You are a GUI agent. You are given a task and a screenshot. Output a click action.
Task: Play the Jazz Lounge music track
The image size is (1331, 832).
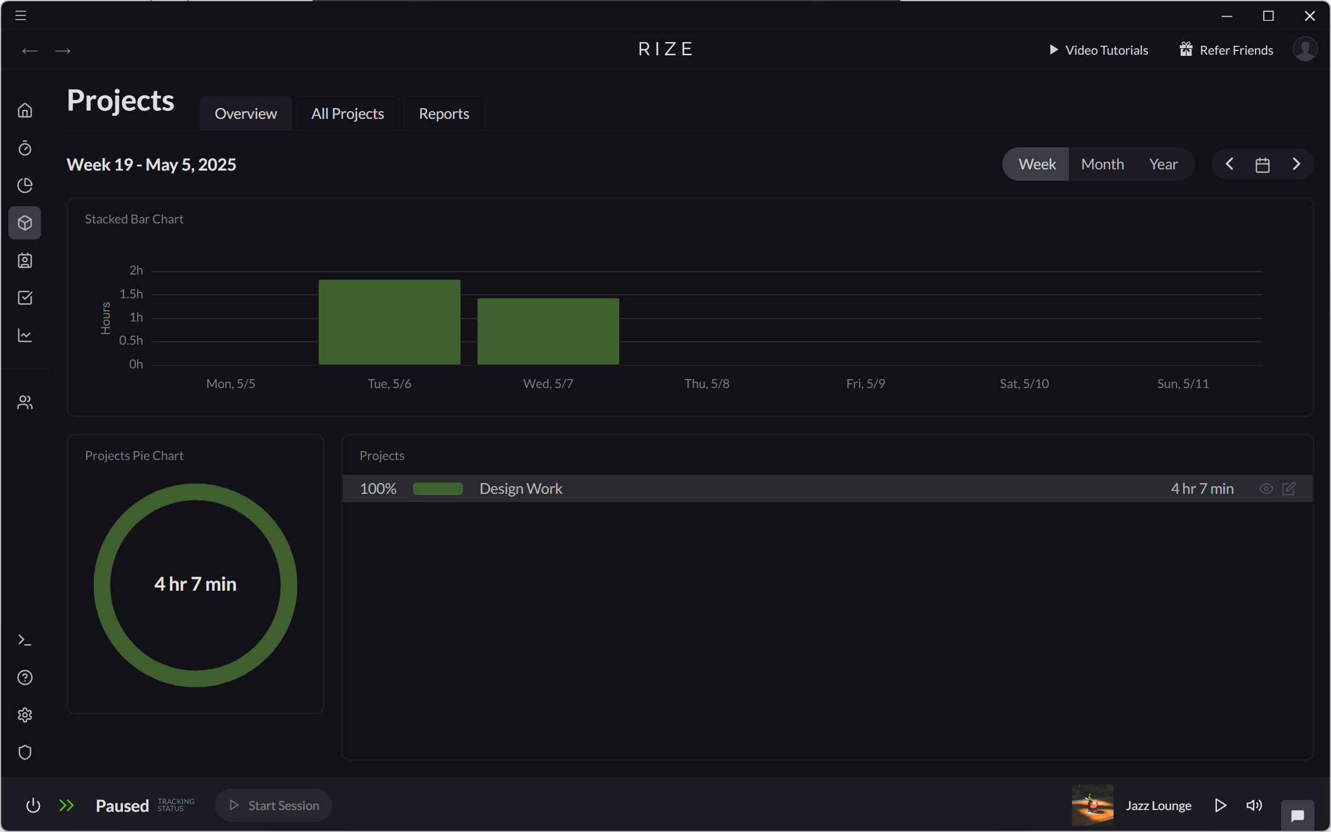(x=1220, y=805)
